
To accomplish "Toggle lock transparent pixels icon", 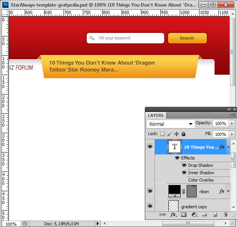I will (163, 134).
